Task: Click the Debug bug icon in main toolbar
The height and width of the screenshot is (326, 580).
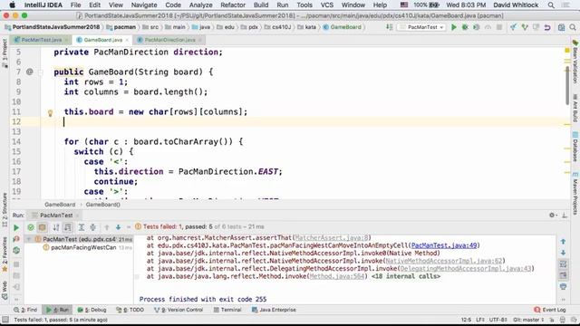Action: tap(465, 27)
